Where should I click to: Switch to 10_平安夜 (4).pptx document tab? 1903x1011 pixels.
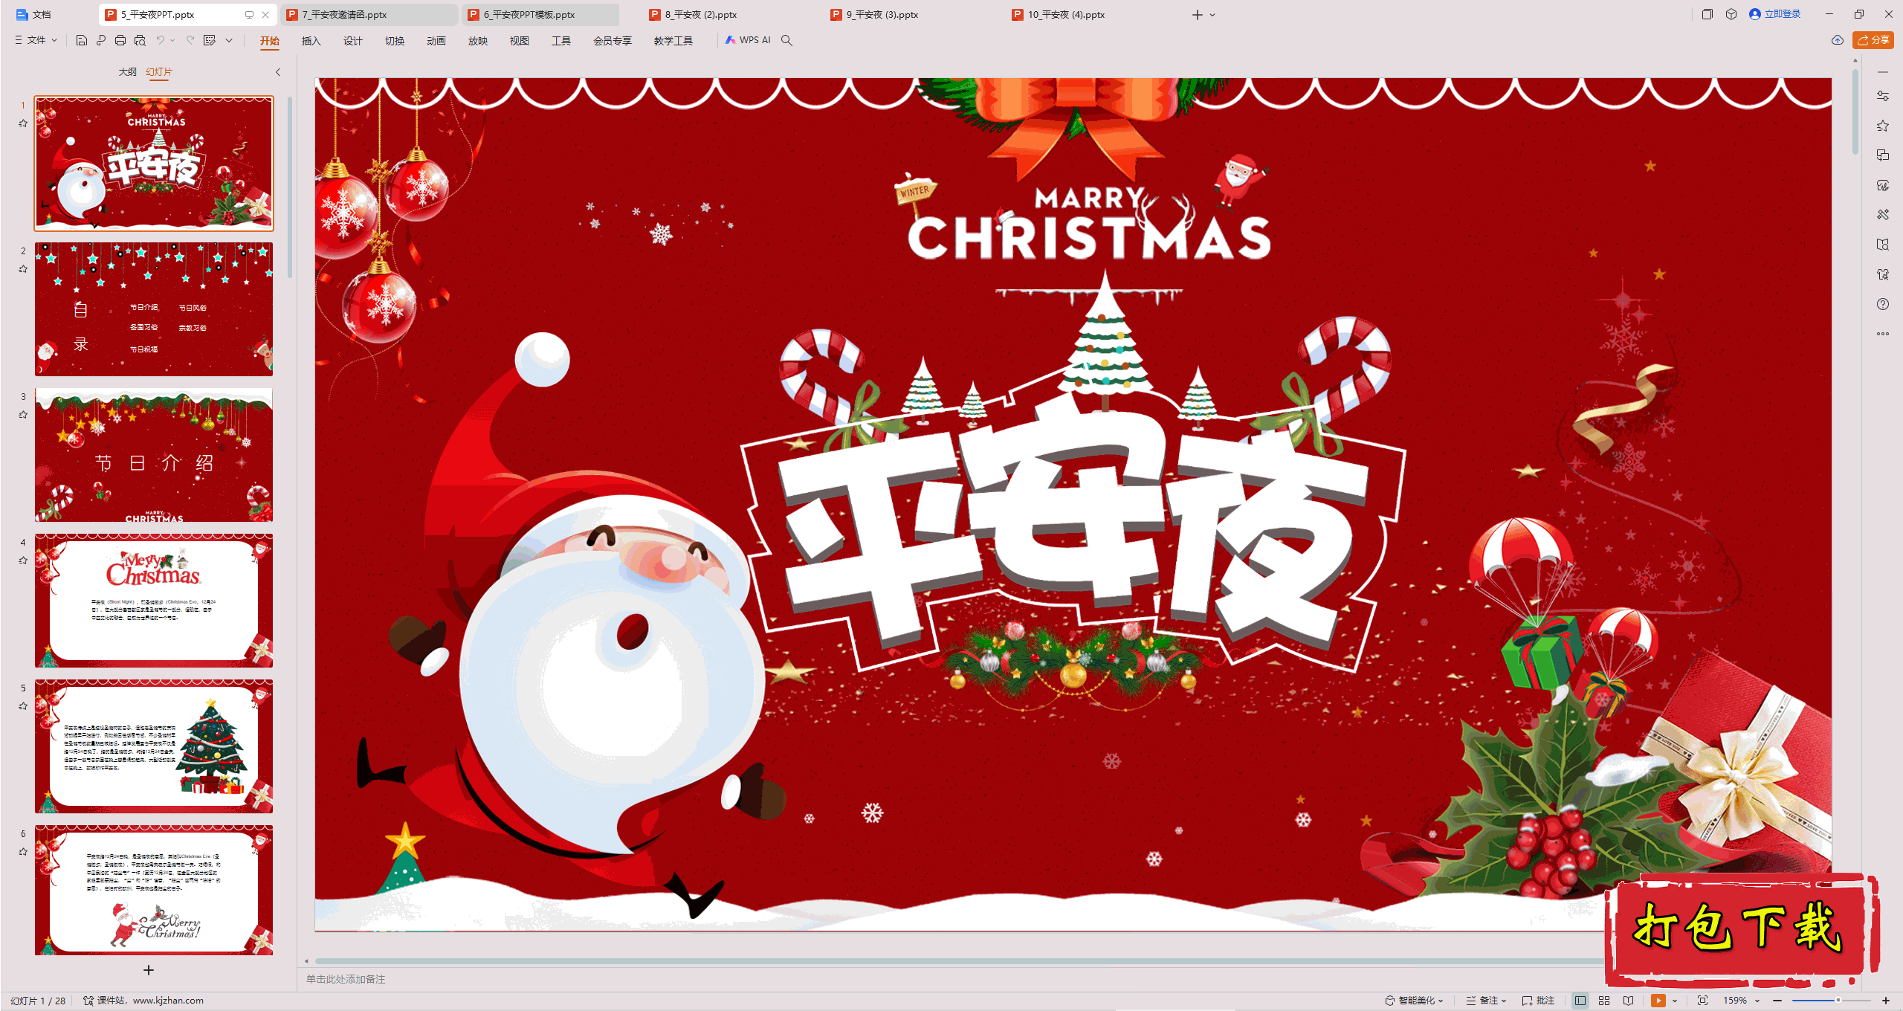(1066, 14)
